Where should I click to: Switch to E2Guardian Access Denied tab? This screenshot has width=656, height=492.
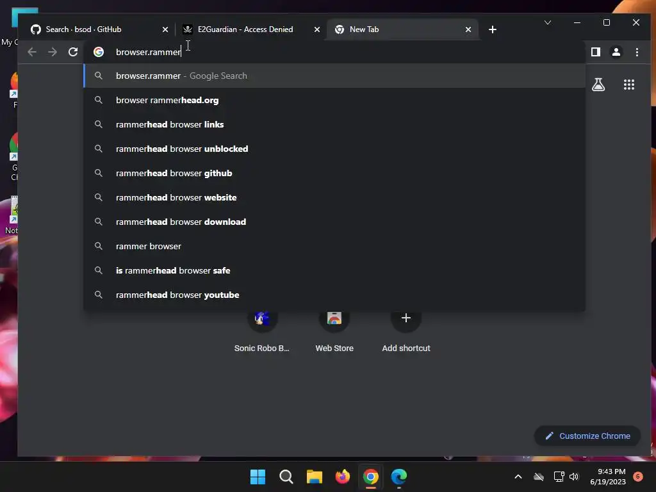250,29
